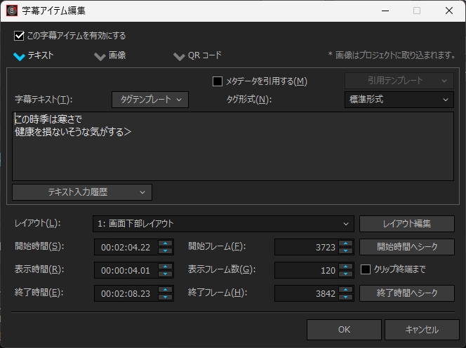Decrease 表示時間 with down arrow

(165, 274)
